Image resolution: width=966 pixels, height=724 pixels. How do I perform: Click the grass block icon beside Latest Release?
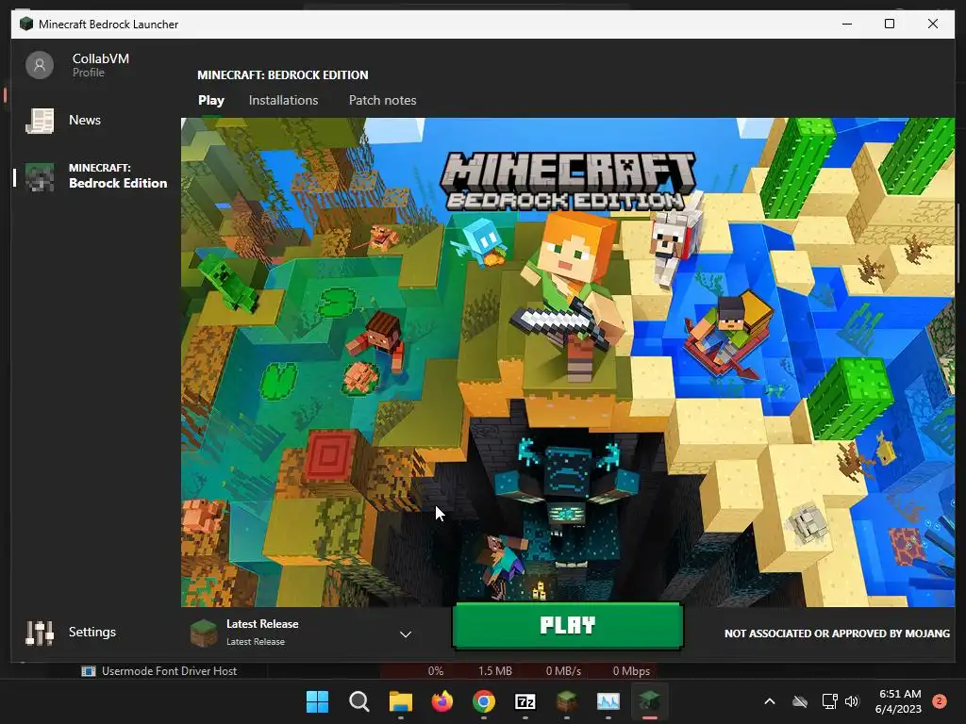[x=204, y=633]
